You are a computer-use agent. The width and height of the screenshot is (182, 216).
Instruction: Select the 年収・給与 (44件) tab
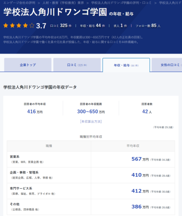[126, 65]
